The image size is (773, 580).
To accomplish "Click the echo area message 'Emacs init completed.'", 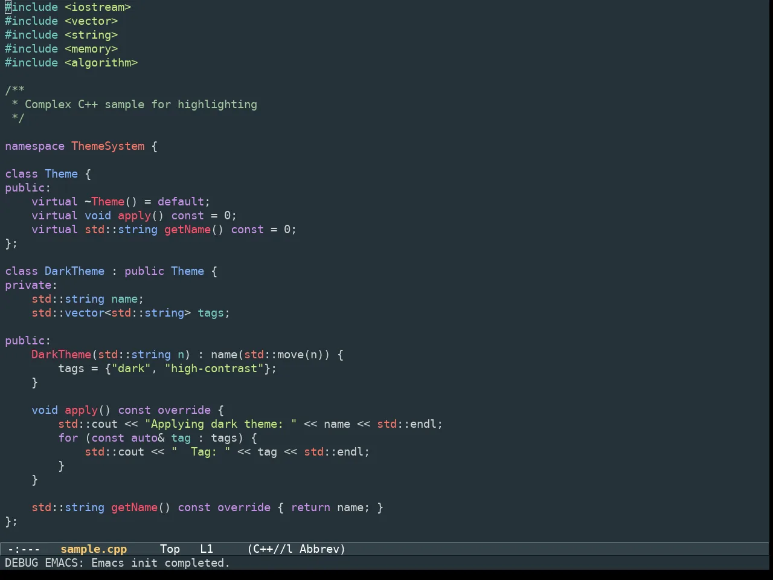I will [161, 563].
